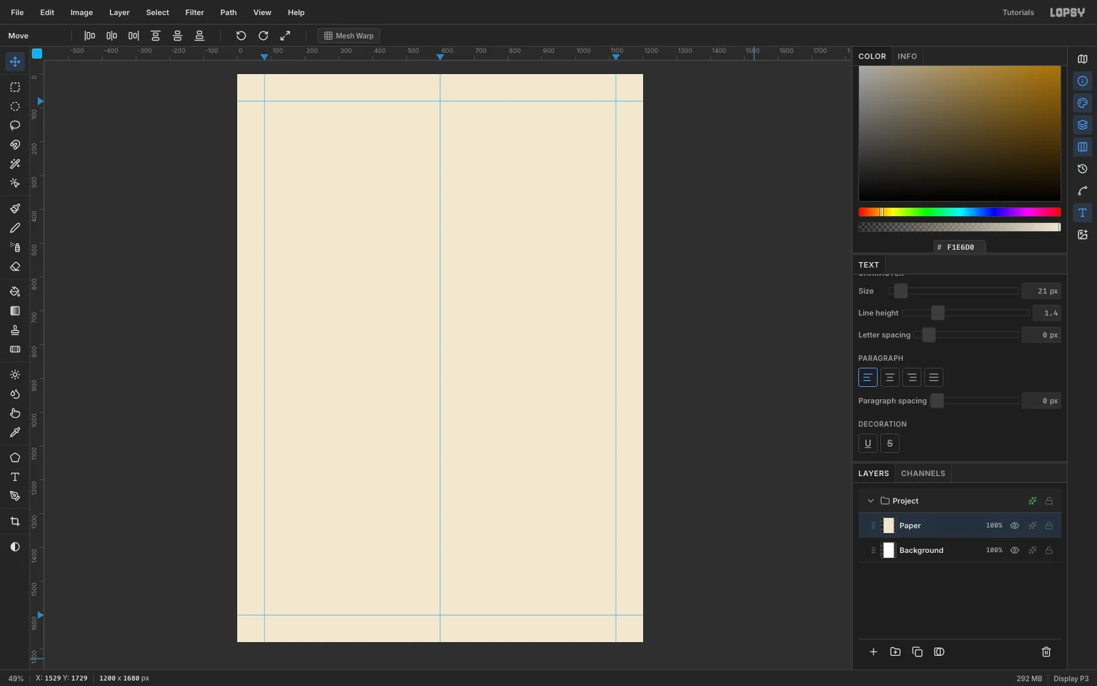
Task: Set paragraph alignment to justify
Action: coord(934,377)
